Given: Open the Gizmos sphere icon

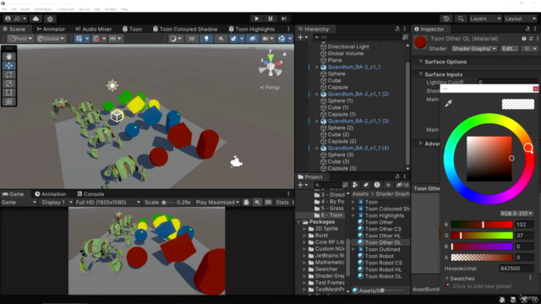Looking at the screenshot, I should point(281,39).
